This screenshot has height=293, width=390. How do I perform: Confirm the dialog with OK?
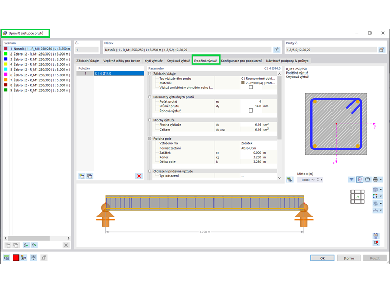coord(322,258)
